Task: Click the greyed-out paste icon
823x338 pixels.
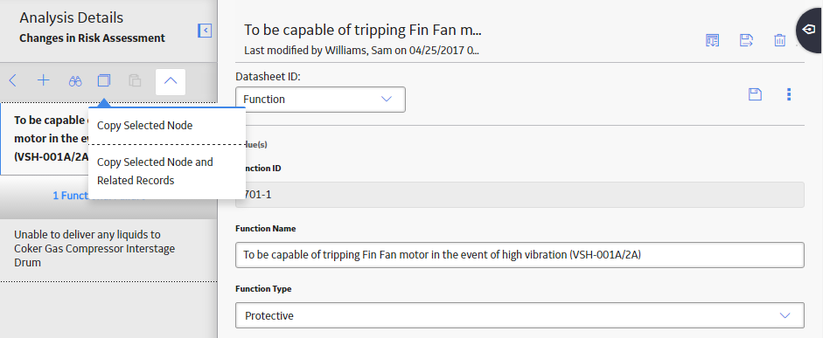Action: click(x=135, y=80)
